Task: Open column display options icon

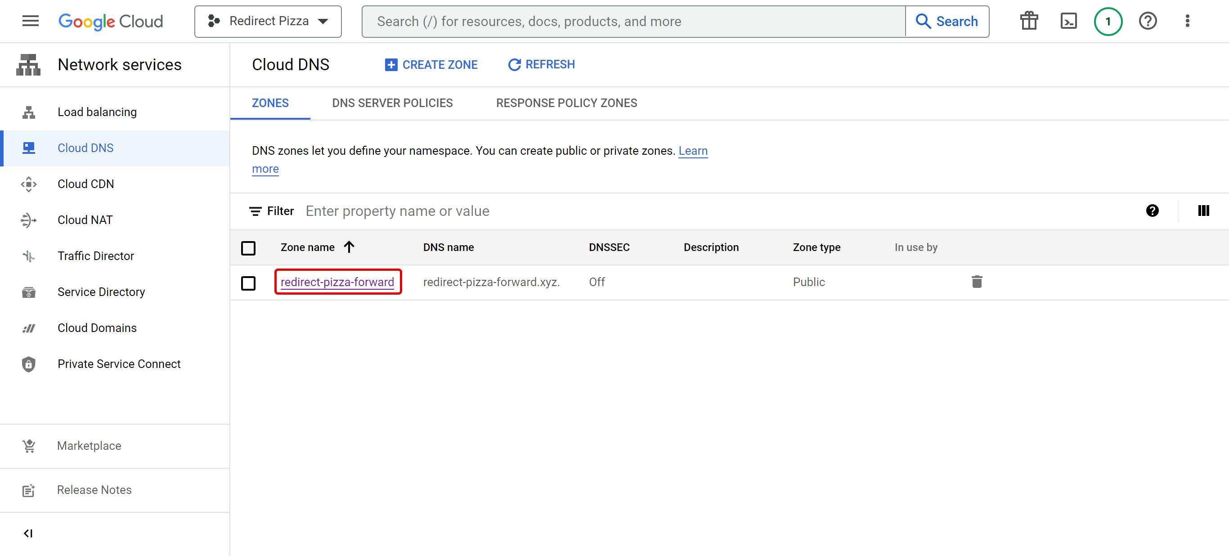Action: tap(1203, 211)
